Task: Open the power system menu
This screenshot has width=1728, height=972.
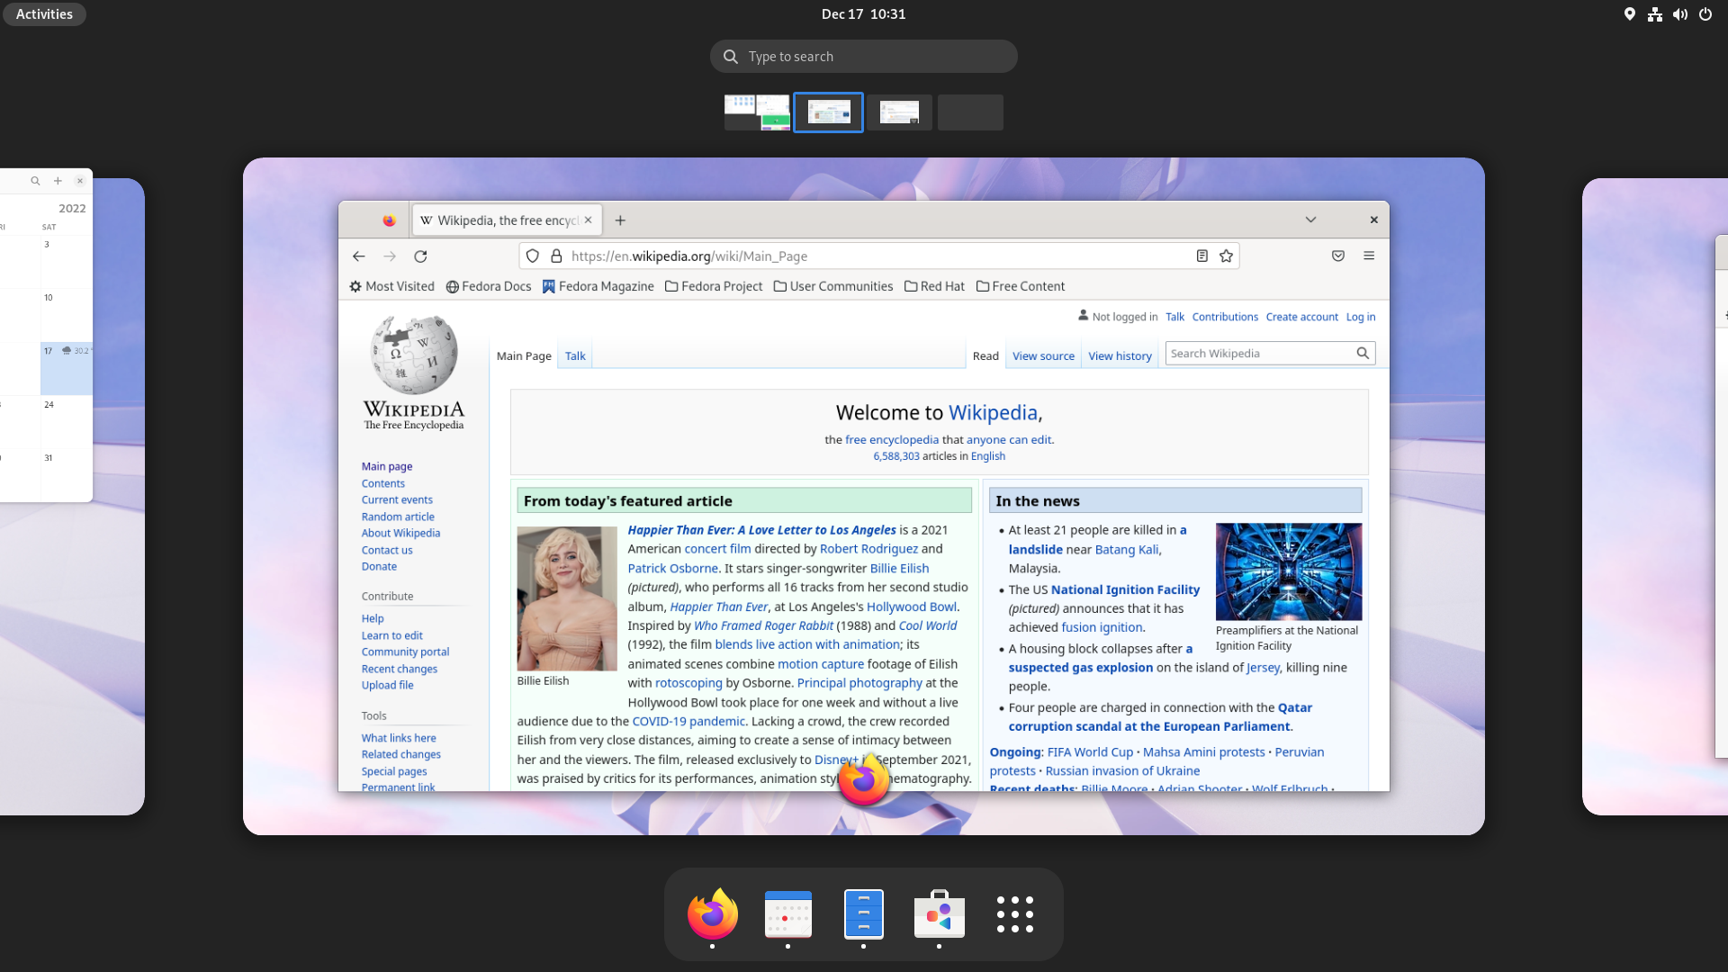Action: pyautogui.click(x=1705, y=14)
